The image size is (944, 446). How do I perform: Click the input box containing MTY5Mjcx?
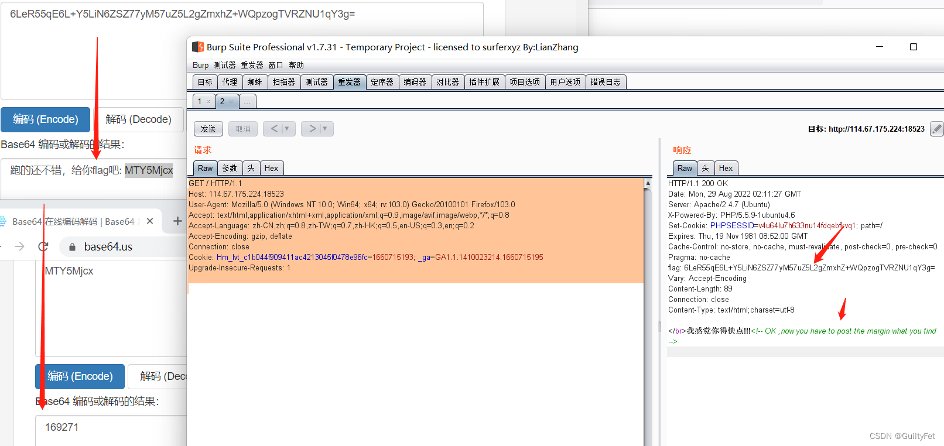[111, 308]
